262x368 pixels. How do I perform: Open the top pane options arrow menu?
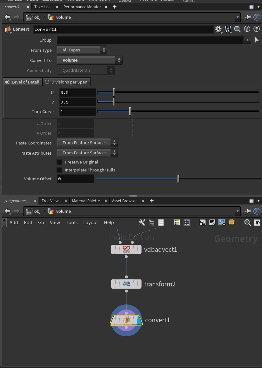pos(258,7)
